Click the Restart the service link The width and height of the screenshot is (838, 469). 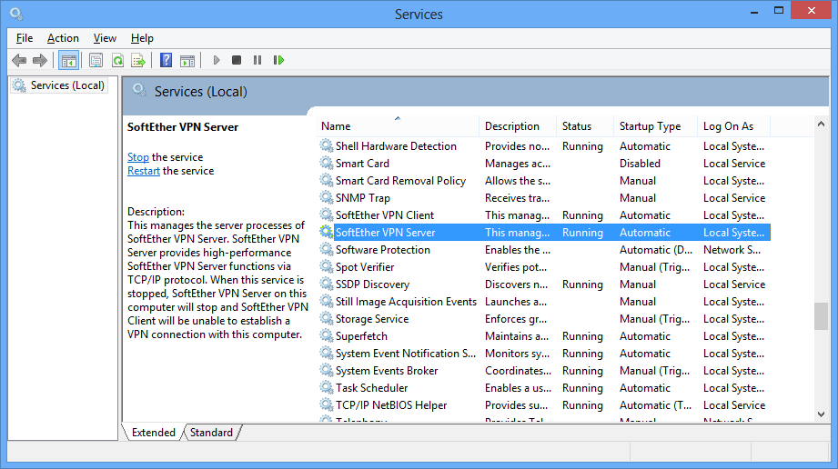click(x=143, y=171)
